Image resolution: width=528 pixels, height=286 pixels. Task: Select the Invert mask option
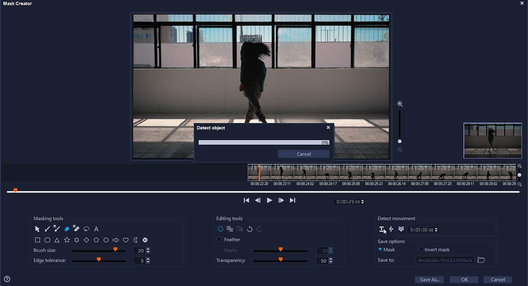pos(421,249)
